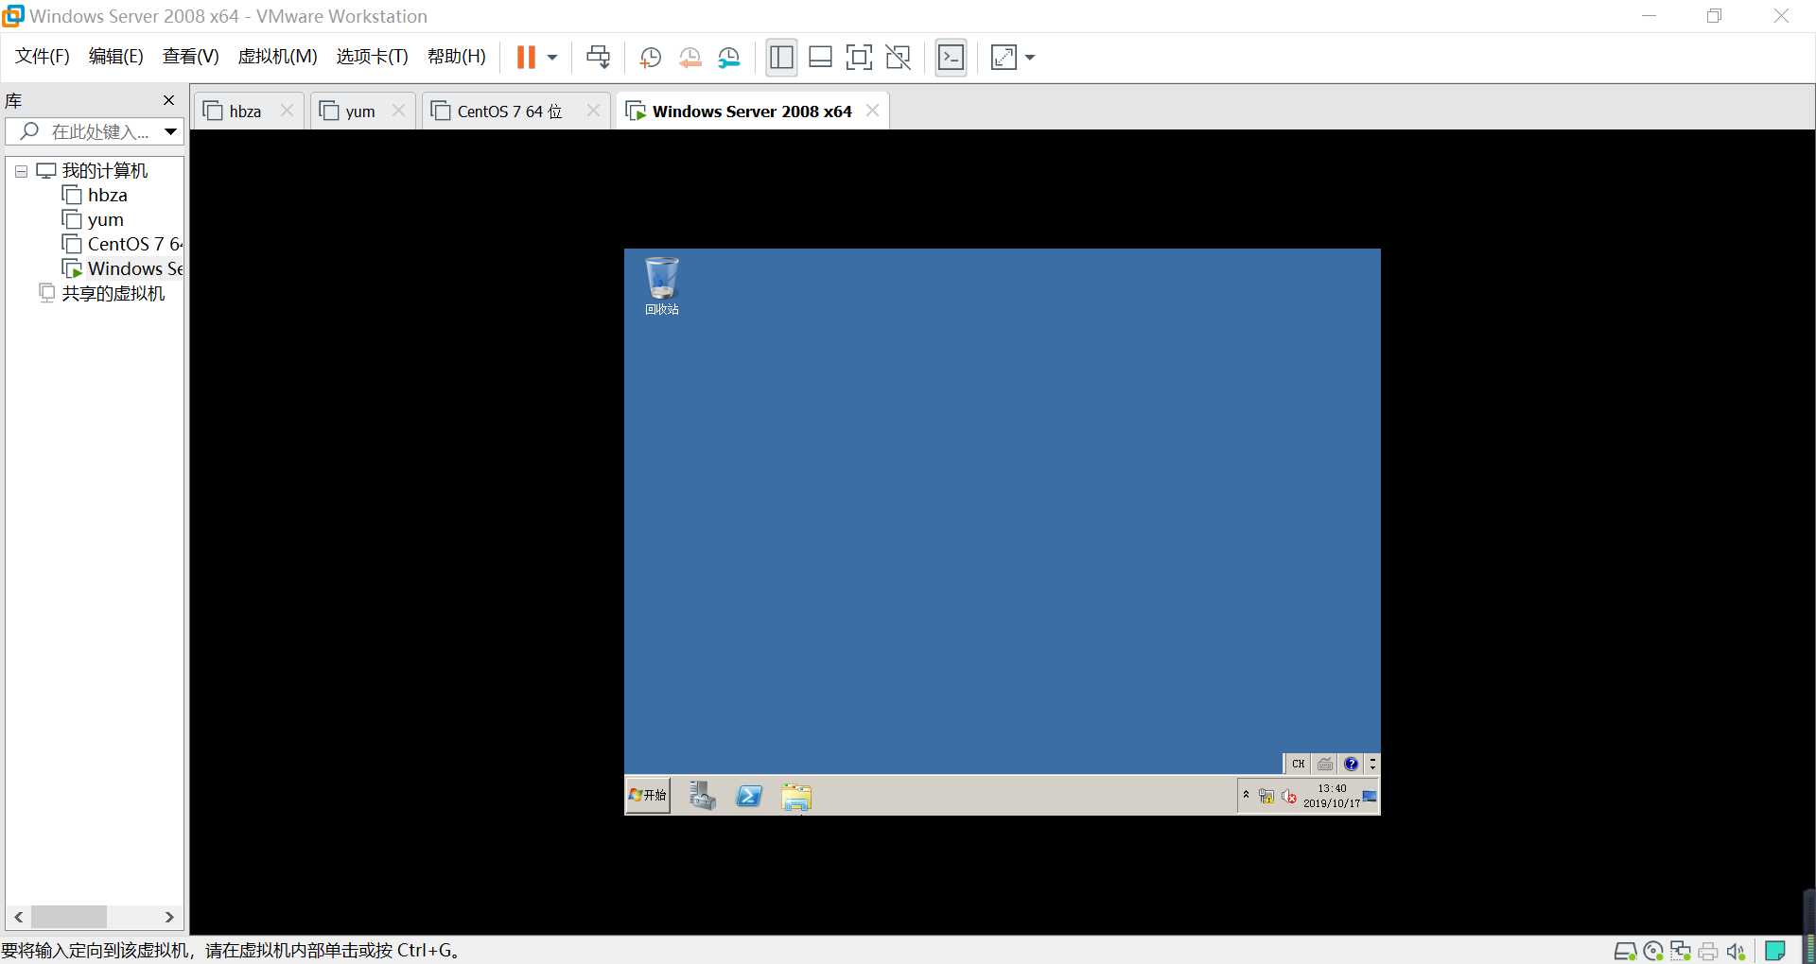
Task: Click the library horizontal scrollbar thumb
Action: pos(68,917)
